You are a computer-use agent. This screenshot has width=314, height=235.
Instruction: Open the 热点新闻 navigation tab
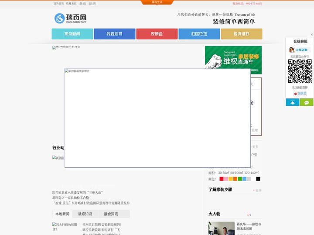point(72,34)
